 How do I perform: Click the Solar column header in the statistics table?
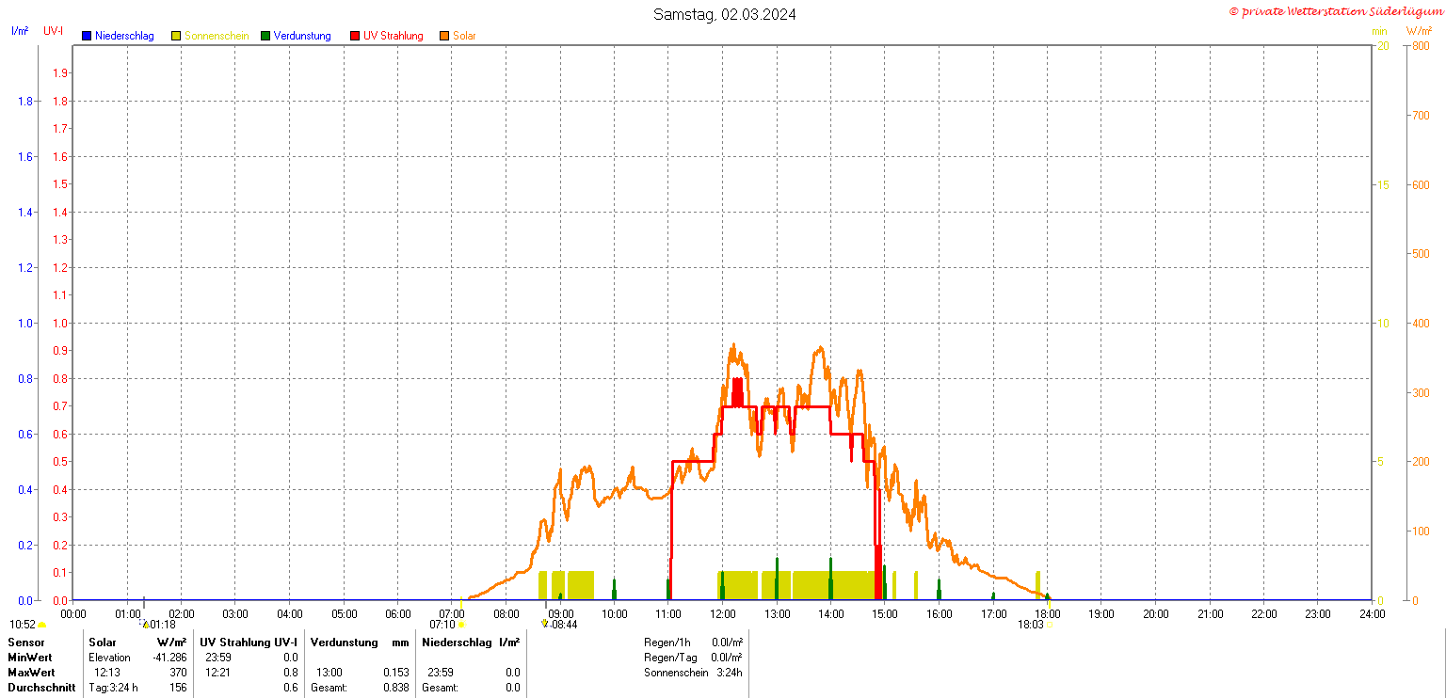103,642
